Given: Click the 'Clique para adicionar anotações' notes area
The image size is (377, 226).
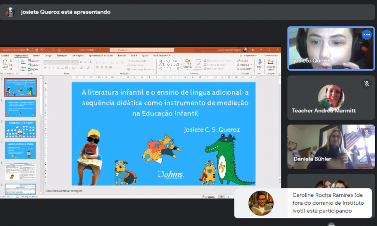Looking at the screenshot, I should tap(64, 191).
